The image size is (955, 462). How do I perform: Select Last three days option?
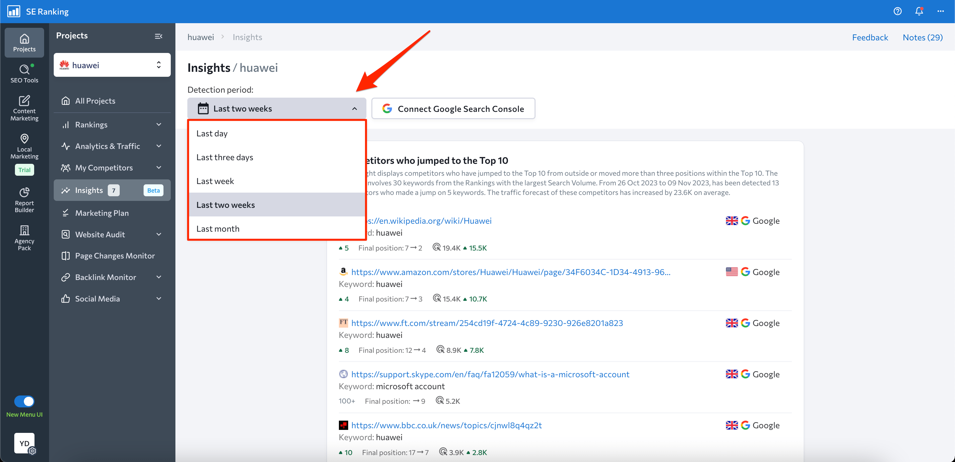pos(277,157)
